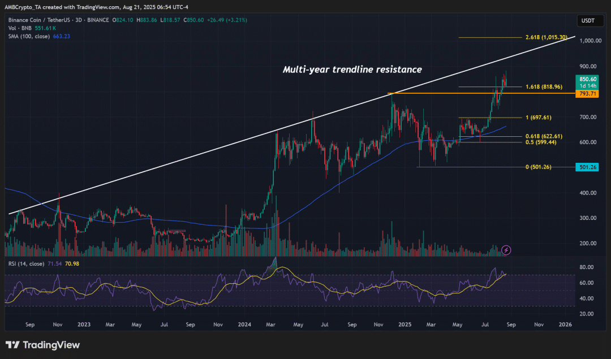The width and height of the screenshot is (611, 359).
Task: Click 900.00 on the price axis
Action: point(588,66)
